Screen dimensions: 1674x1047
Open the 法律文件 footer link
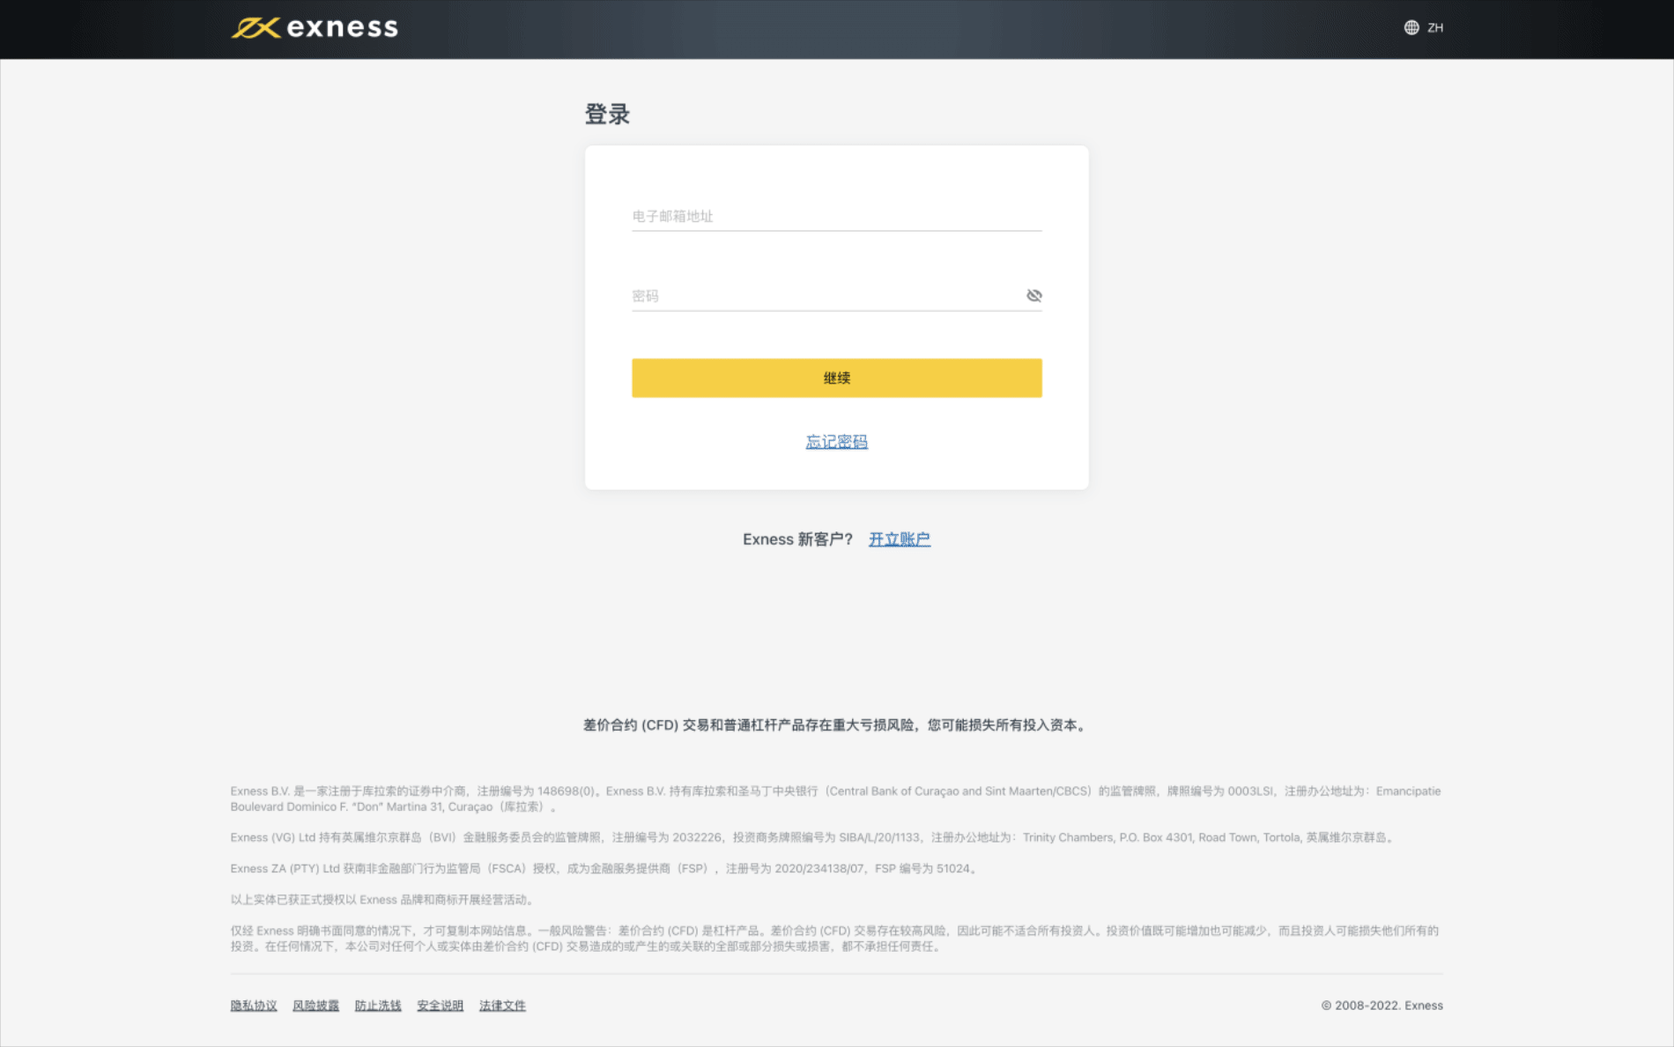click(x=502, y=1006)
